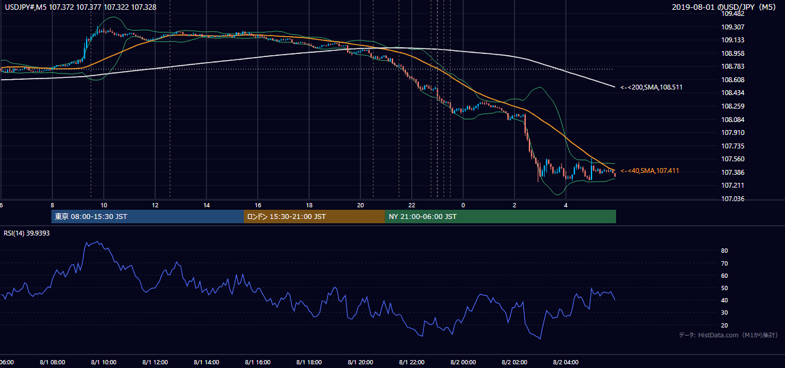Select price axis value 107.036

732,199
